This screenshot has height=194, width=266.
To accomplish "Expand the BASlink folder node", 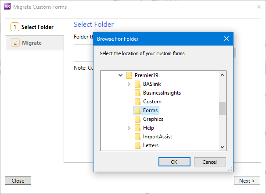I will click(129, 84).
